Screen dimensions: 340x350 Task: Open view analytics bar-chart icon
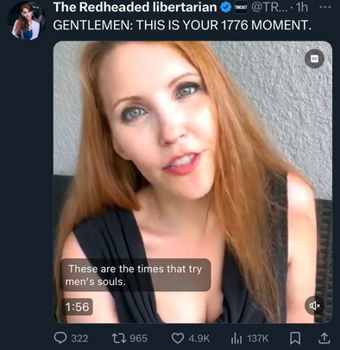(x=236, y=338)
